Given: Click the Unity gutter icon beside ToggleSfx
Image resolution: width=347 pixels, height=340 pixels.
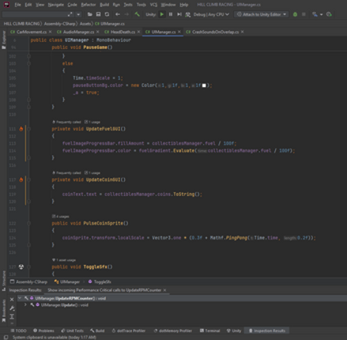Looking at the screenshot, I should click(21, 266).
